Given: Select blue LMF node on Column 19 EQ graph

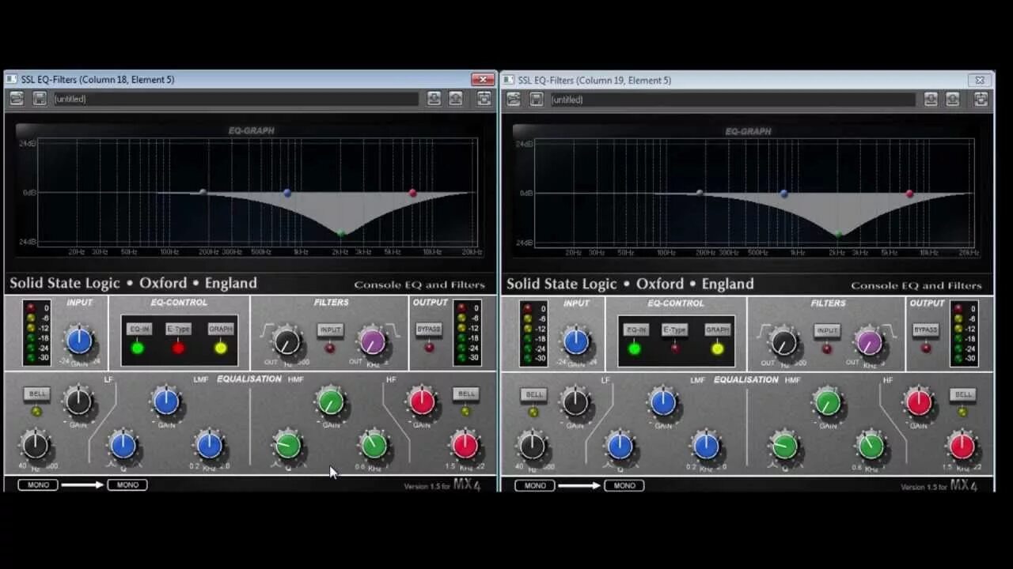Looking at the screenshot, I should coord(784,194).
